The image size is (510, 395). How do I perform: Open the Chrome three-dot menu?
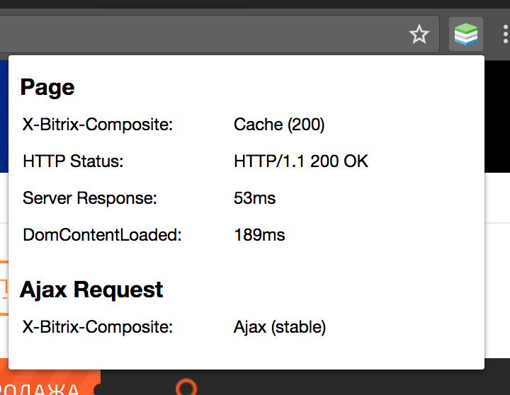point(505,34)
